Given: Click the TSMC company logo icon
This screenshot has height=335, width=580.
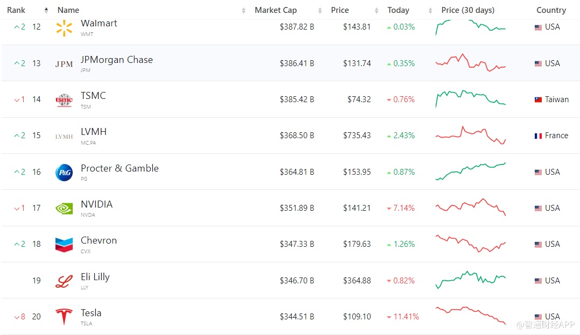Looking at the screenshot, I should coord(64,100).
